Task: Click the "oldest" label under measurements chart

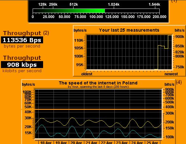Action: (87, 74)
